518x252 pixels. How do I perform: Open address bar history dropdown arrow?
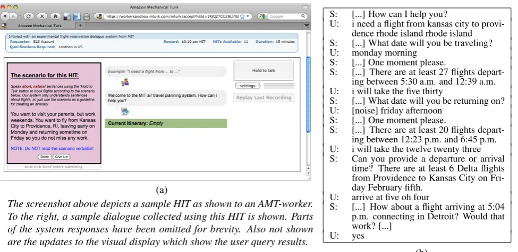[x=248, y=16]
